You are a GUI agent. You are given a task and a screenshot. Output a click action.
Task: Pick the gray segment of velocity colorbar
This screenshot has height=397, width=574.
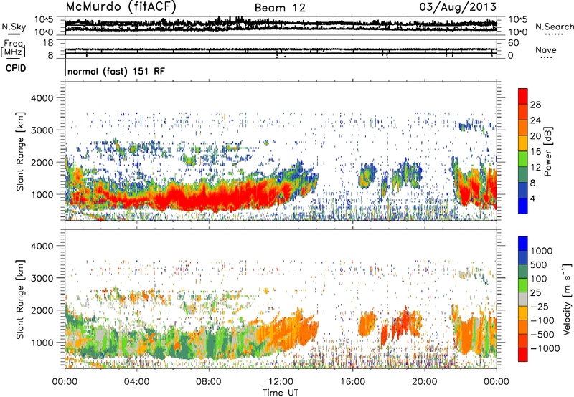[523, 299]
